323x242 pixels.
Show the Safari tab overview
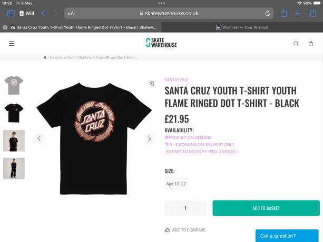pyautogui.click(x=312, y=13)
